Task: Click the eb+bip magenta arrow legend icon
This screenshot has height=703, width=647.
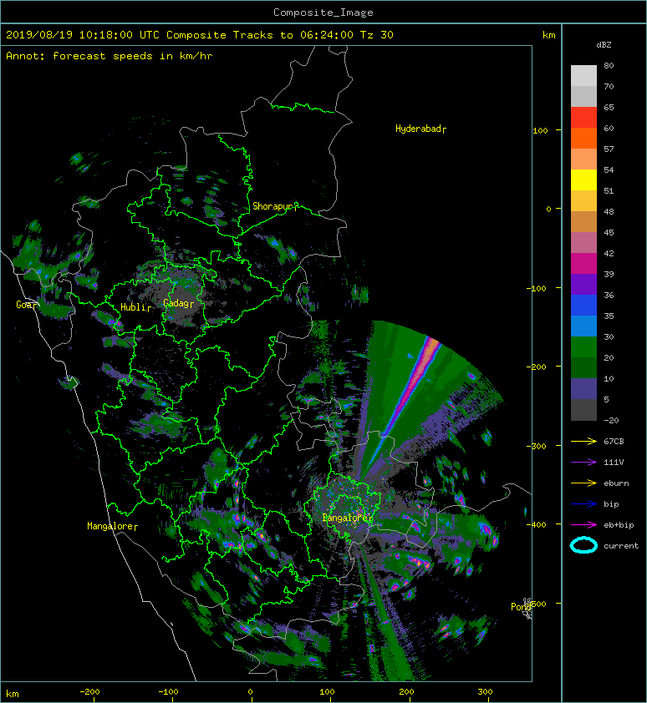Action: click(x=583, y=524)
